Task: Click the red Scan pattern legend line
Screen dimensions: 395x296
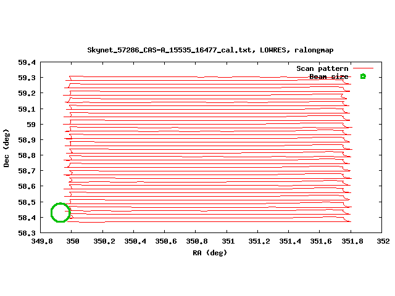Action: (363, 68)
